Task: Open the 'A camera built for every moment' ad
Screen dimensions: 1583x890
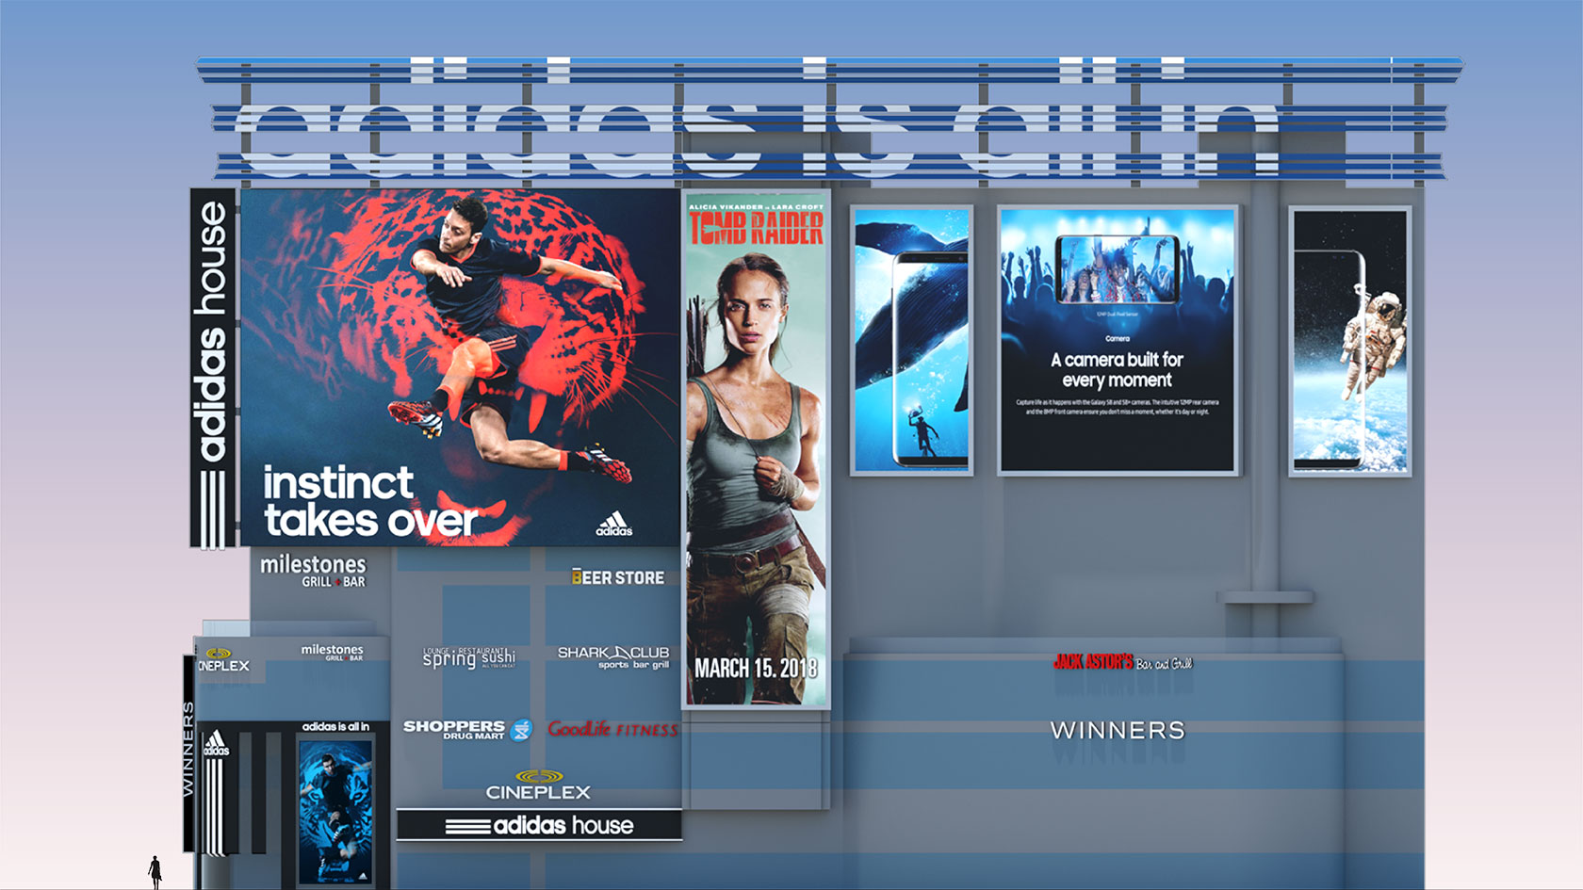Action: coord(1118,340)
